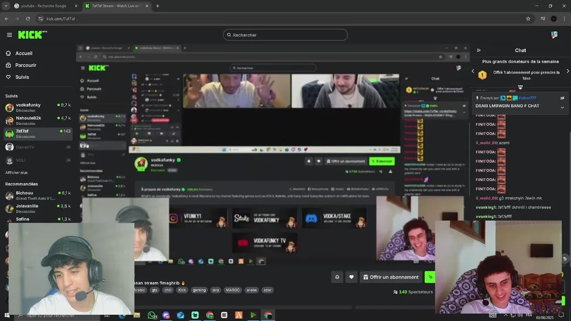571x321 pixels.
Task: Select 7af7af channel in followed list
Action: click(38, 134)
